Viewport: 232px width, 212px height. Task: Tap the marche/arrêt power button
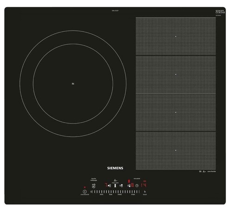click(x=85, y=192)
